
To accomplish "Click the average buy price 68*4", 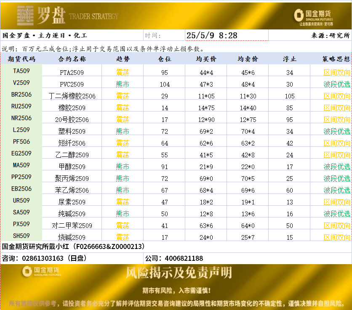I will coord(206,191).
